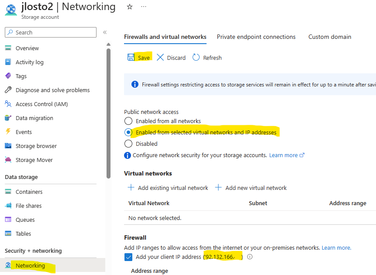Click the No network selected. row
Image resolution: width=376 pixels, height=275 pixels.
pos(250,218)
